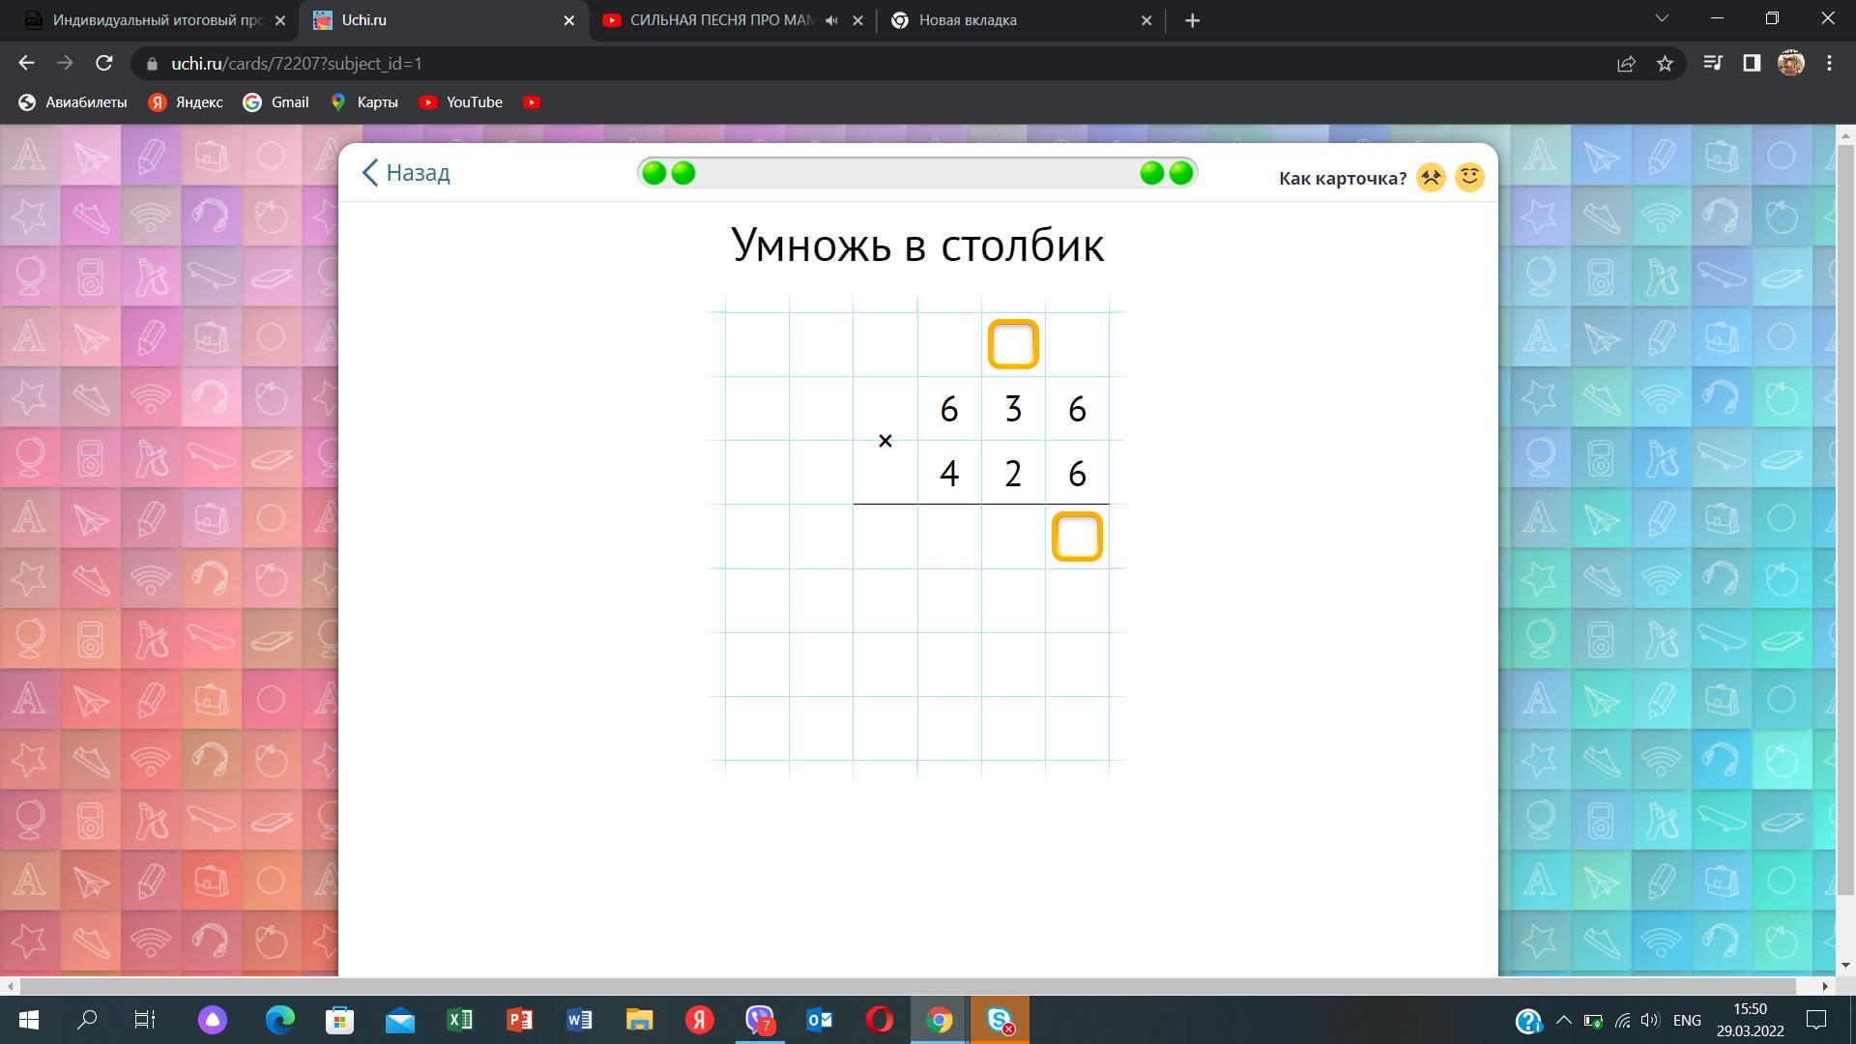Toggle ENG keyboard language indicator
The width and height of the screenshot is (1856, 1044).
(x=1687, y=1021)
